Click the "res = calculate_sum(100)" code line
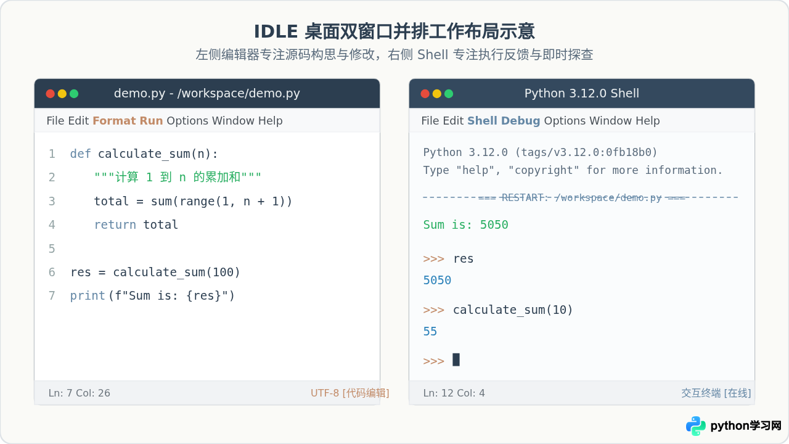This screenshot has height=444, width=789. 155,272
